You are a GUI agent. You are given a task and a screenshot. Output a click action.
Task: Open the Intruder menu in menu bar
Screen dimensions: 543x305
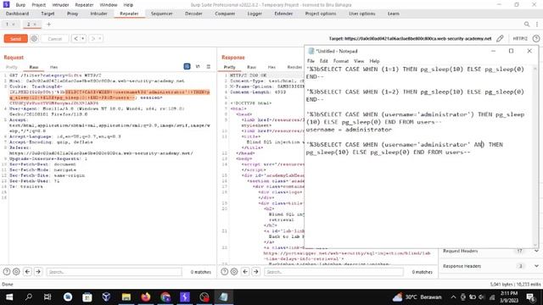click(60, 5)
